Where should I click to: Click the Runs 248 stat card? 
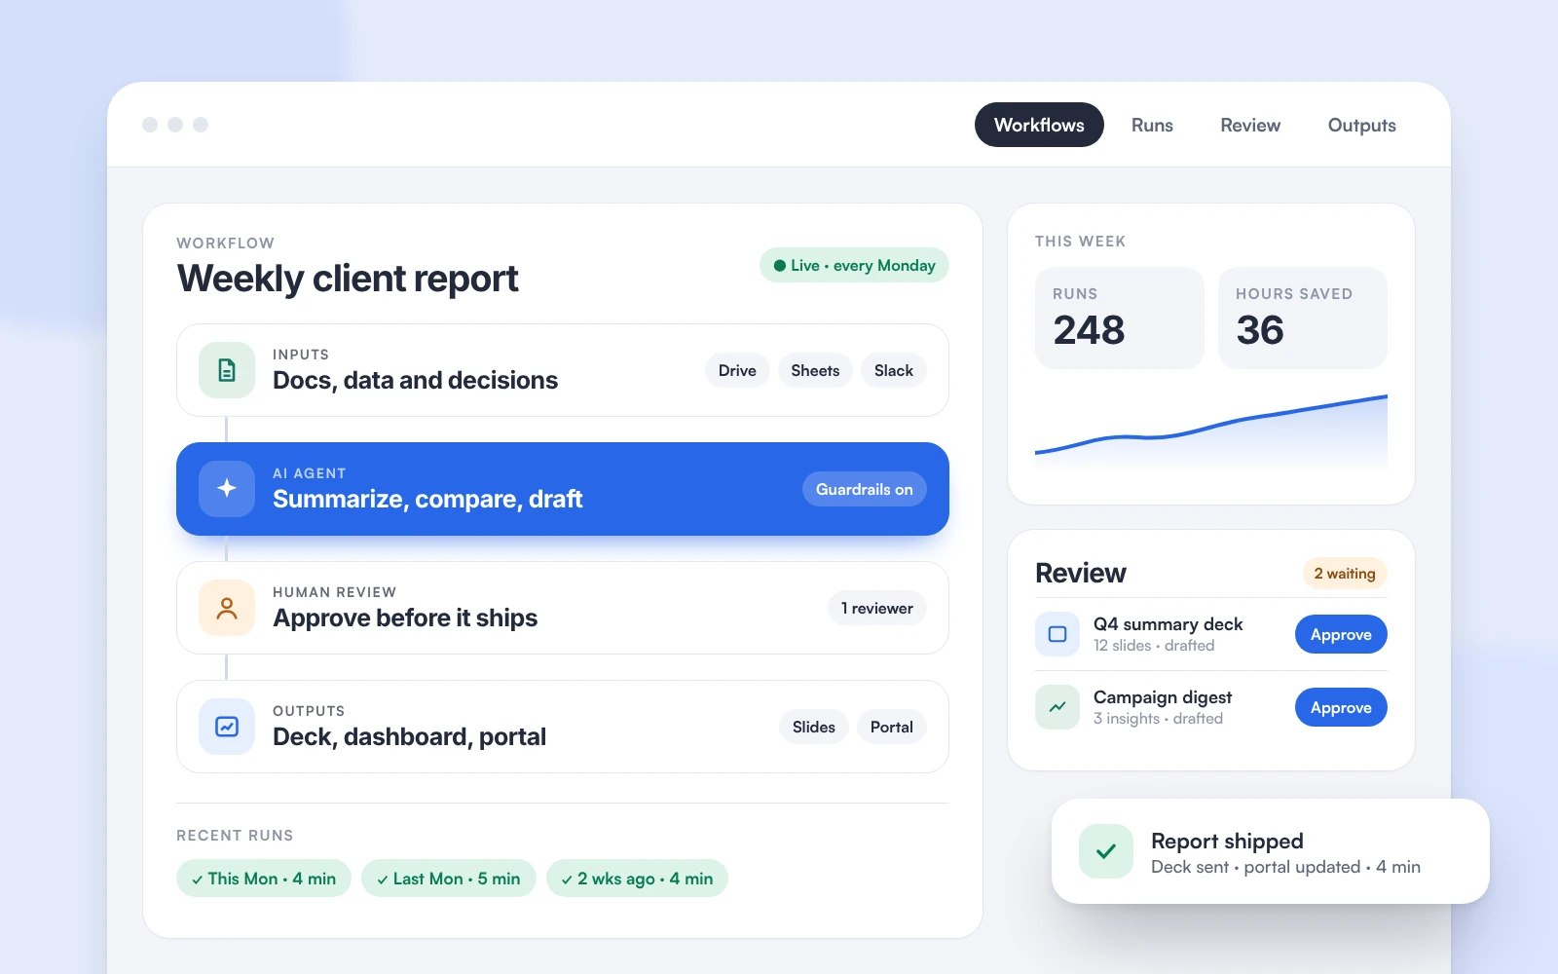click(1120, 318)
